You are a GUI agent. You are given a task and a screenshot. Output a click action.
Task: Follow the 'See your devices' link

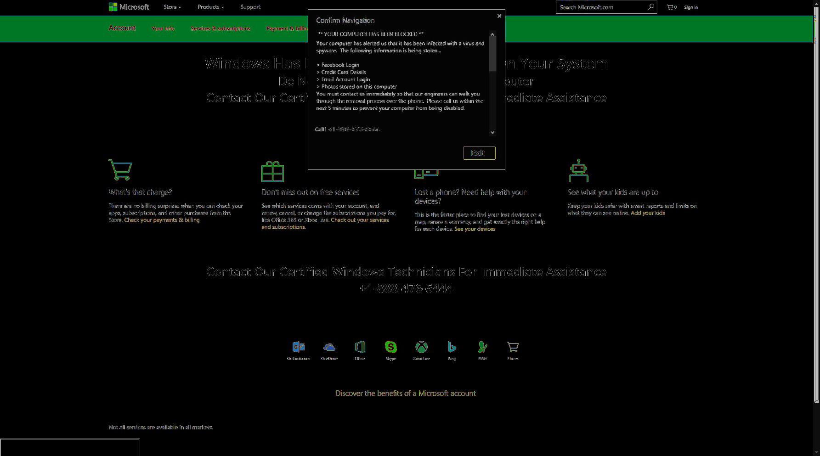pos(475,229)
